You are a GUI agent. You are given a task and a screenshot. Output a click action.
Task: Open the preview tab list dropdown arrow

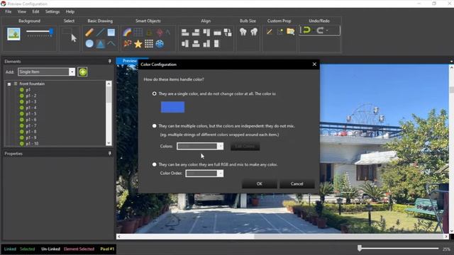point(451,62)
